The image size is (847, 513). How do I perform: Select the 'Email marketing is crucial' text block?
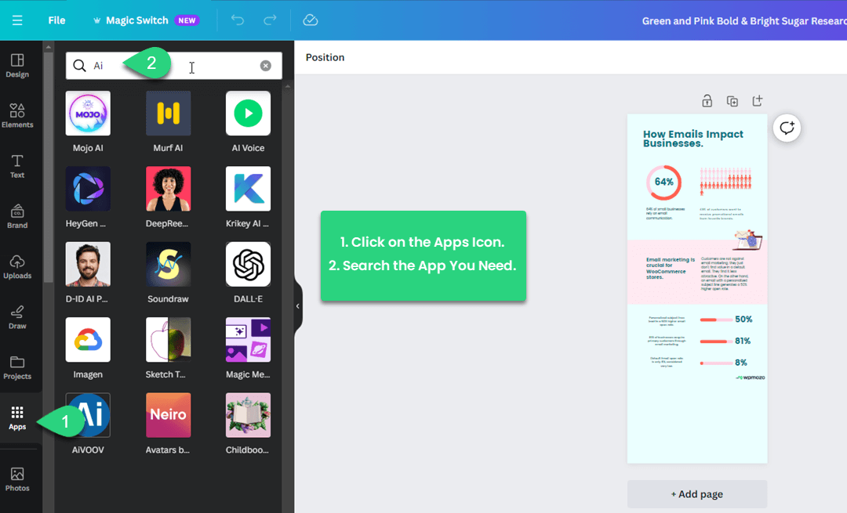[671, 268]
